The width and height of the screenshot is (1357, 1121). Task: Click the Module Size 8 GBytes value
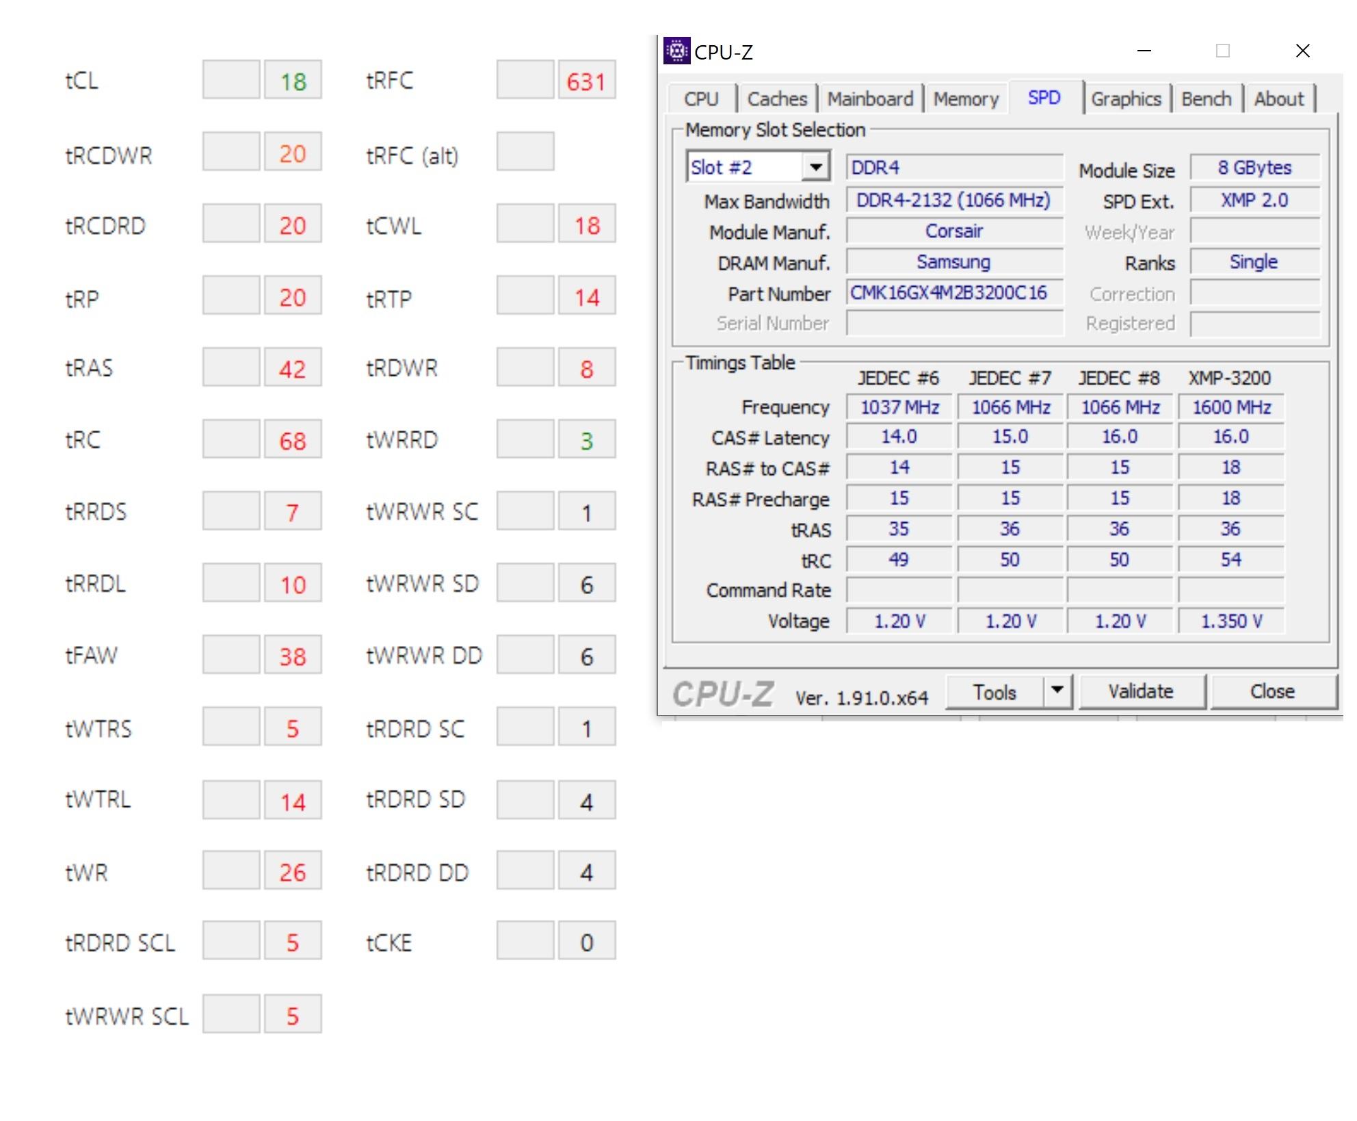1254,168
